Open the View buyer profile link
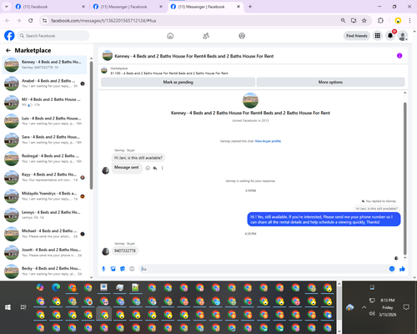The width and height of the screenshot is (417, 334). point(268,141)
